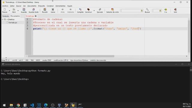Open the Editar menu
Image resolution: width=192 pixels, height=108 pixels.
pos(12,6)
